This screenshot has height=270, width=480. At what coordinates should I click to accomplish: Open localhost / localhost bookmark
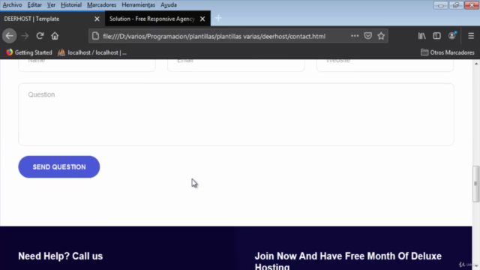92,52
